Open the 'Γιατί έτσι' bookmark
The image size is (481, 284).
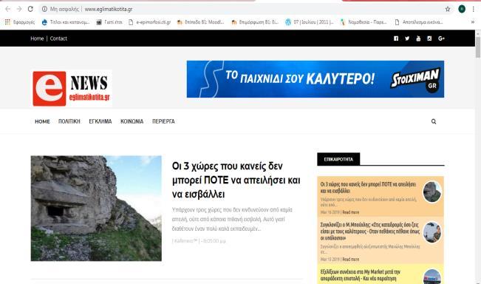(109, 22)
